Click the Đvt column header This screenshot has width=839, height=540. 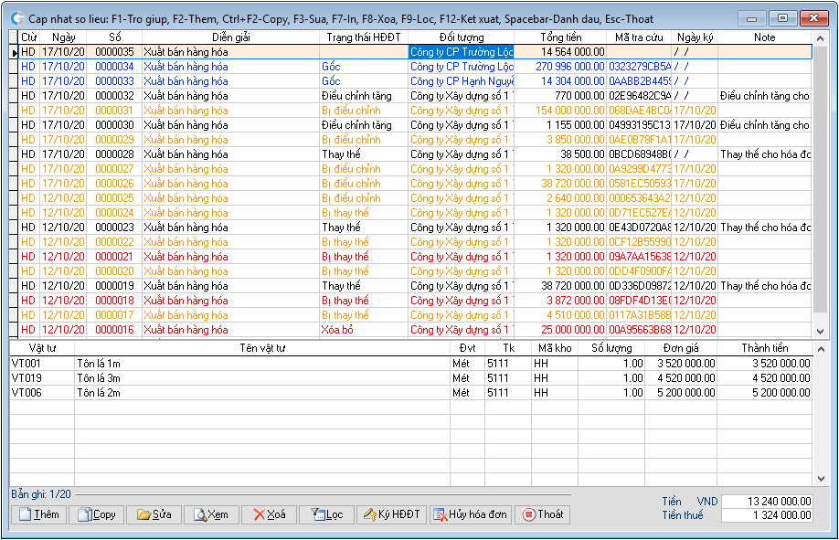coord(468,348)
